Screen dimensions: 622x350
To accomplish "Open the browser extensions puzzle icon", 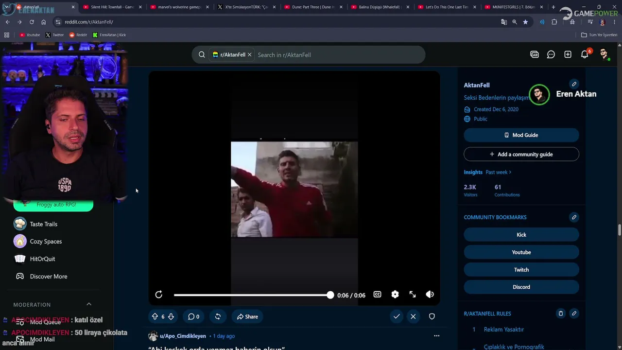I will click(x=554, y=22).
